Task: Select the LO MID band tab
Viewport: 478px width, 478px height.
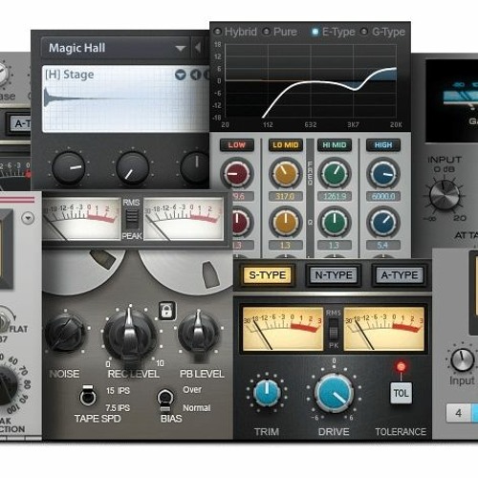Action: pos(286,145)
